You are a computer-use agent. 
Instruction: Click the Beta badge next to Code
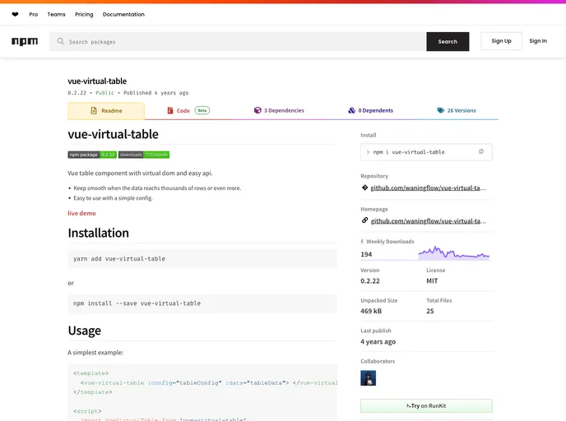[x=202, y=110]
